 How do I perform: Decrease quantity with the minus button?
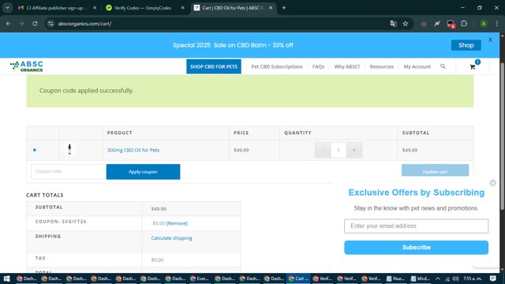323,150
